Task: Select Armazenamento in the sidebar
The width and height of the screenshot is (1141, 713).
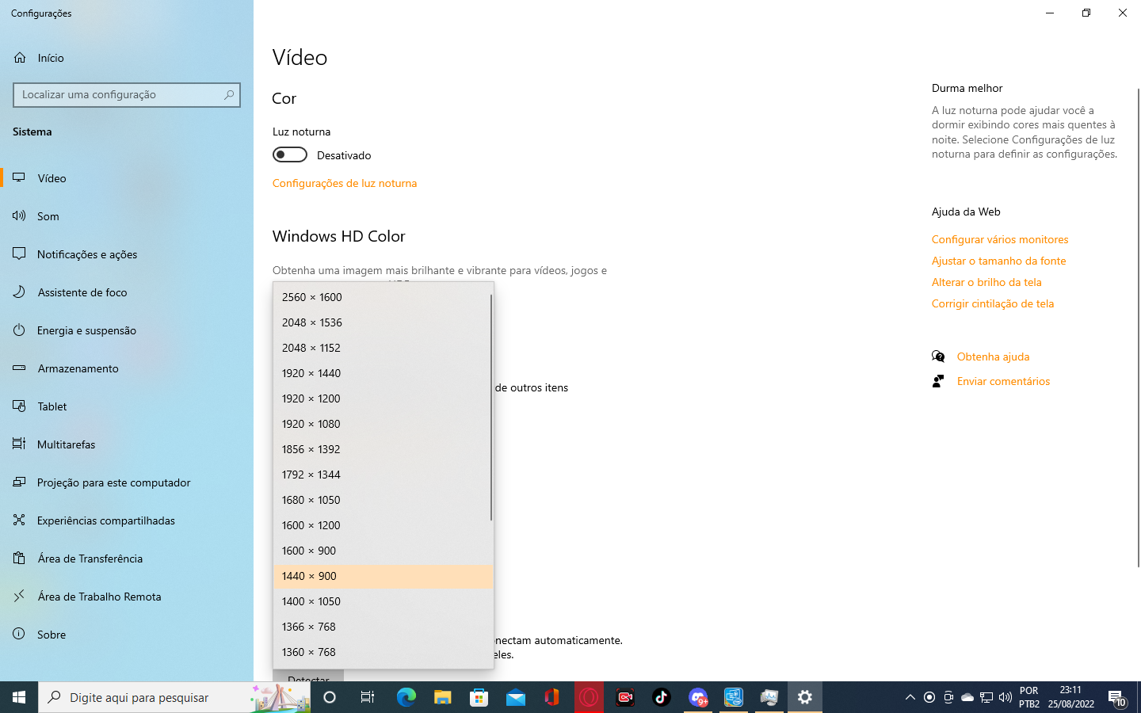Action: click(127, 368)
